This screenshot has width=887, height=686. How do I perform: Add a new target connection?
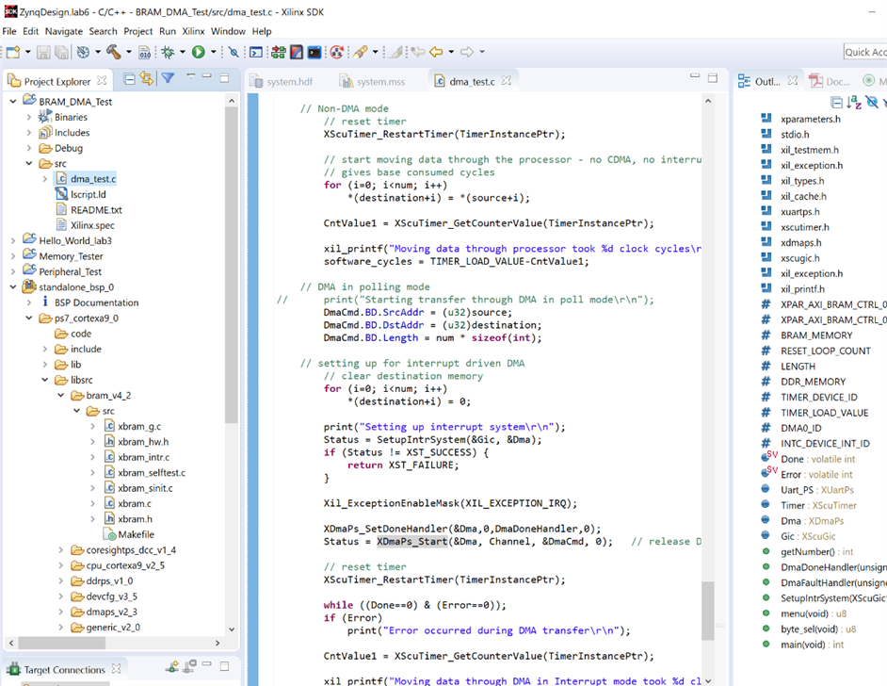[x=172, y=668]
